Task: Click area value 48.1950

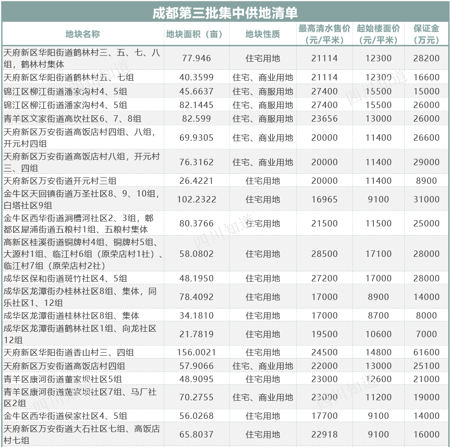Action: [196, 278]
